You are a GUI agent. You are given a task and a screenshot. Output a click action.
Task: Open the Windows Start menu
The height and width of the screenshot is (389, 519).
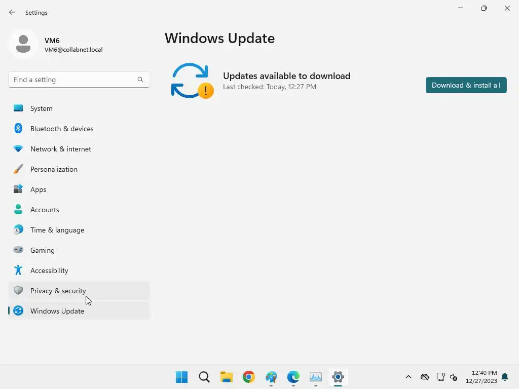182,377
